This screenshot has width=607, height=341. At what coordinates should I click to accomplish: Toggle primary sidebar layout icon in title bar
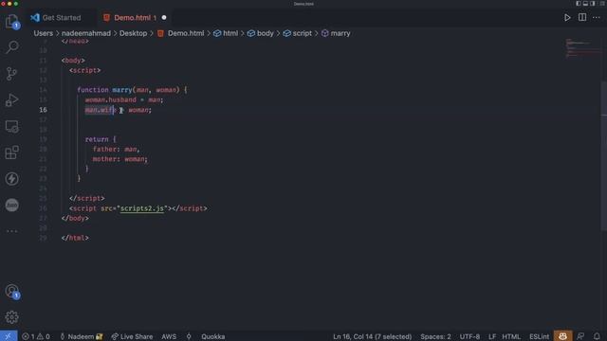579,4
